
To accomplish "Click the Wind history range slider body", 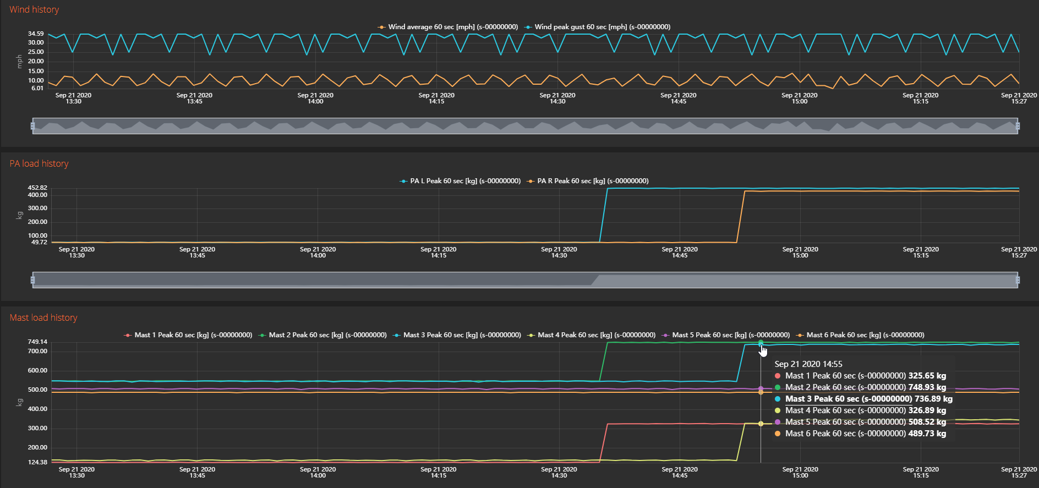I will coord(525,126).
